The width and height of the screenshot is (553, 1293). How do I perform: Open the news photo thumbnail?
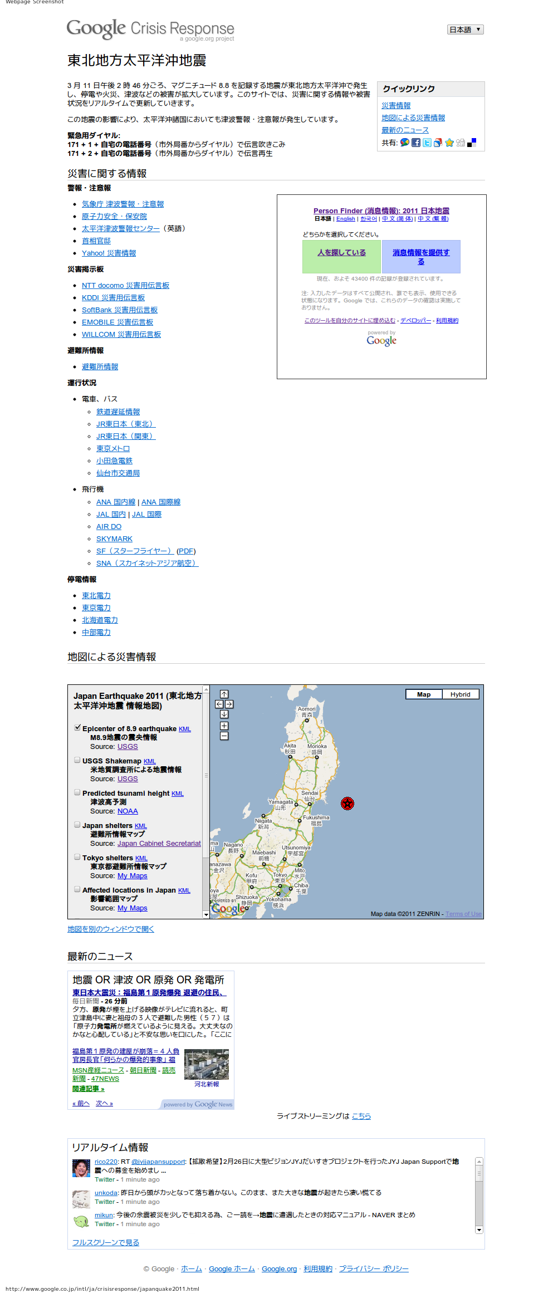coord(207,1064)
